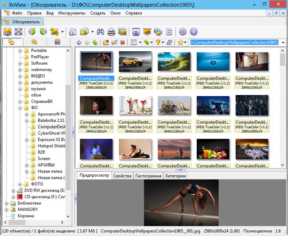The image size is (288, 236).
Task: Switch to the Гистограмма tab
Action: point(148,176)
